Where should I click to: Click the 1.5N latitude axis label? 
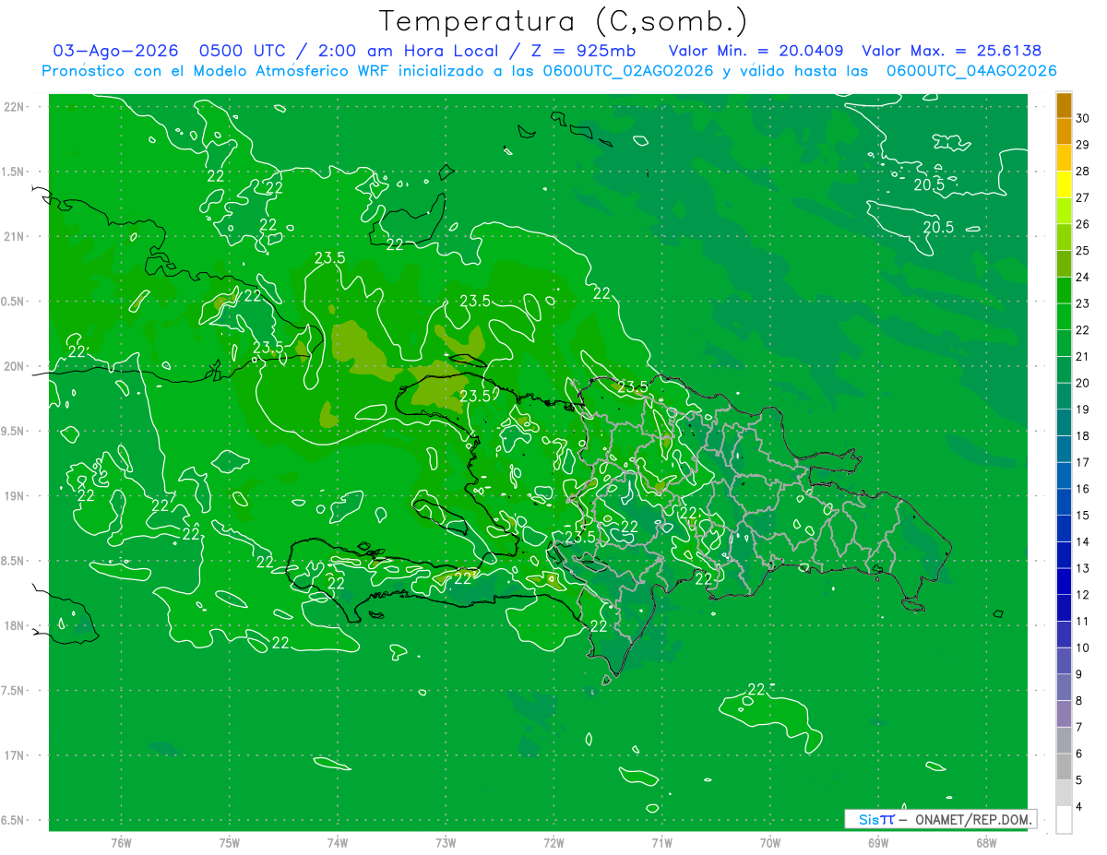(14, 172)
